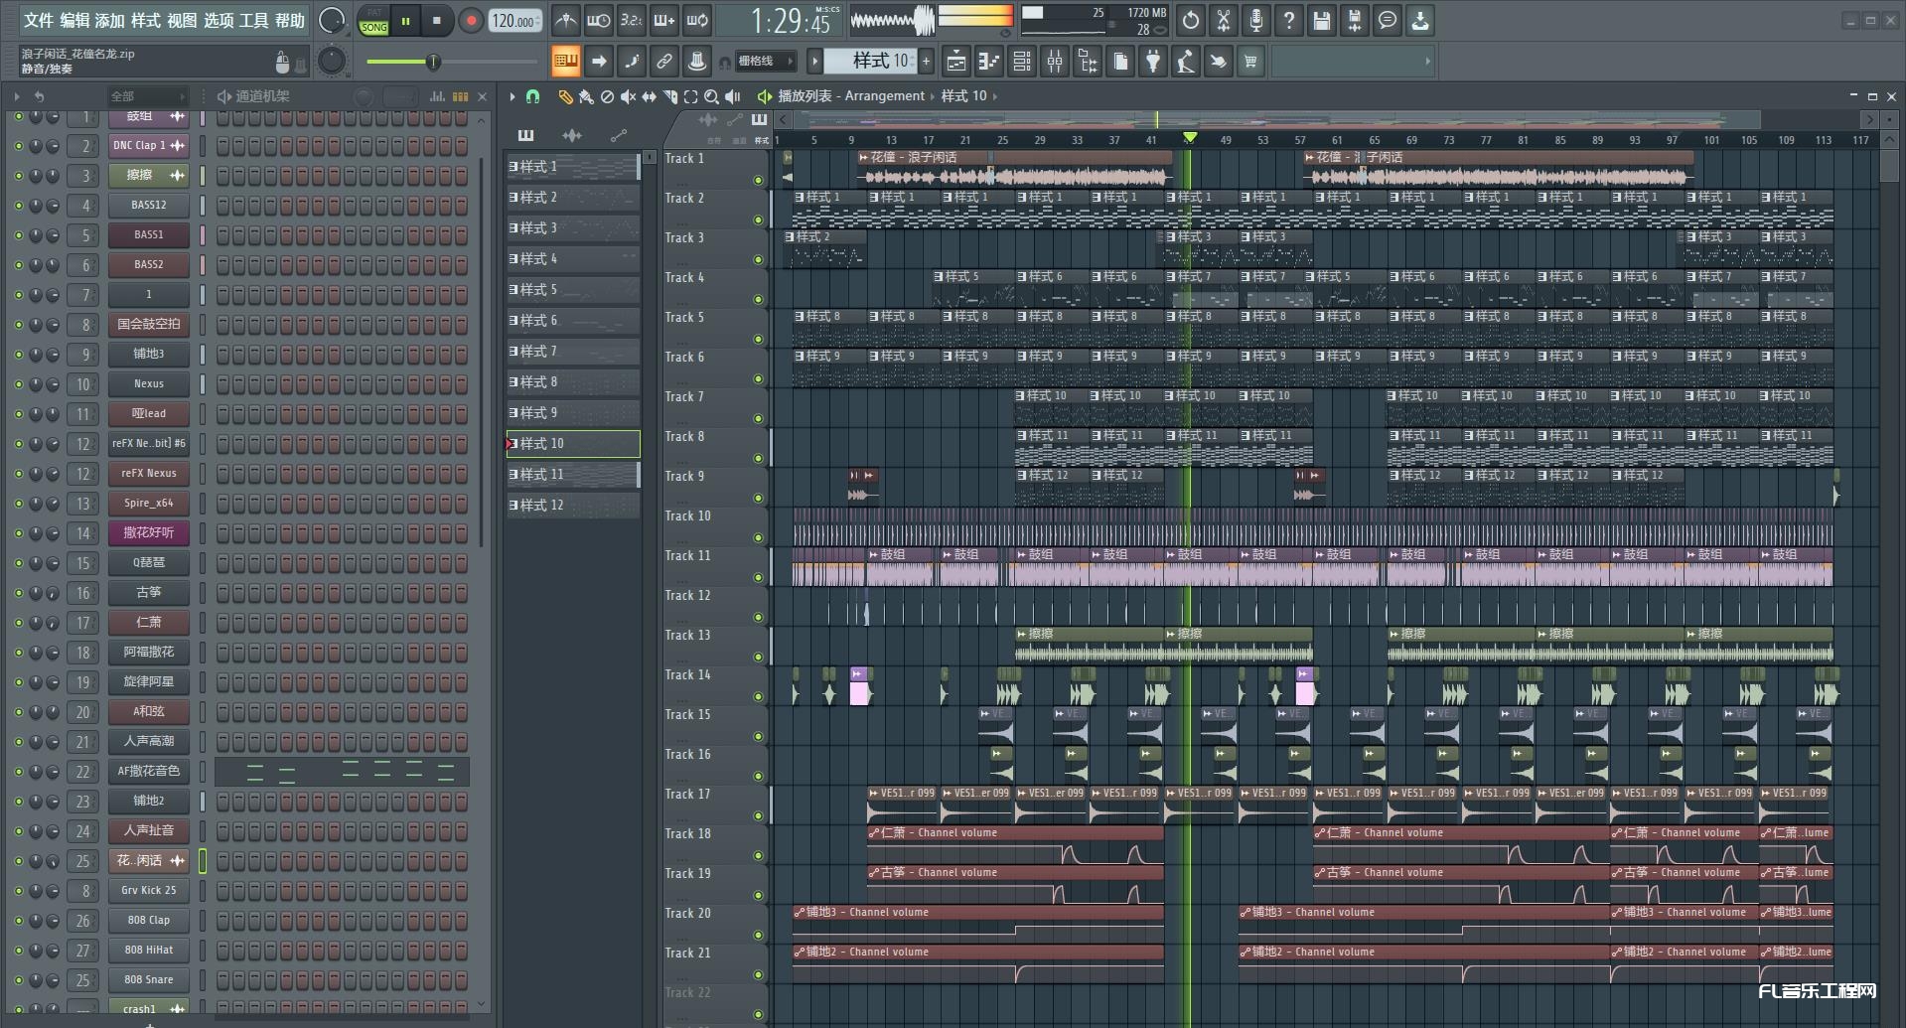Select 样式 11 in pattern picker

572,475
